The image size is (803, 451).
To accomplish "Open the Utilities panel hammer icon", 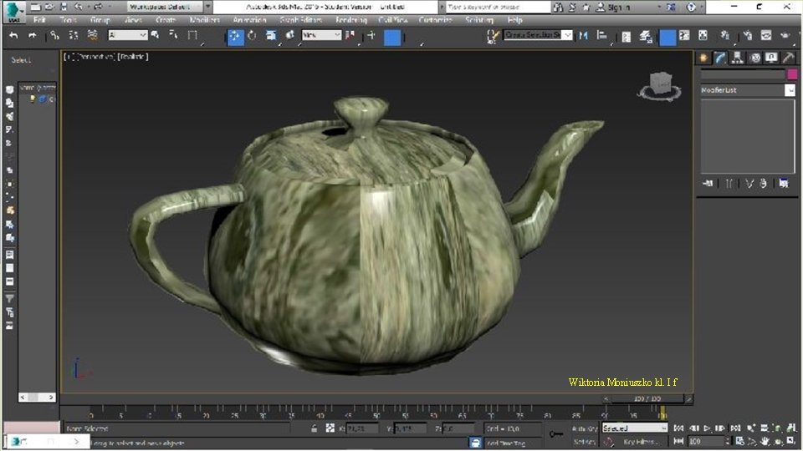I will 787,58.
